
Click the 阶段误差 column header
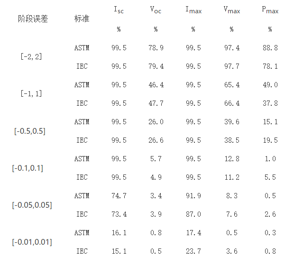tap(33, 19)
